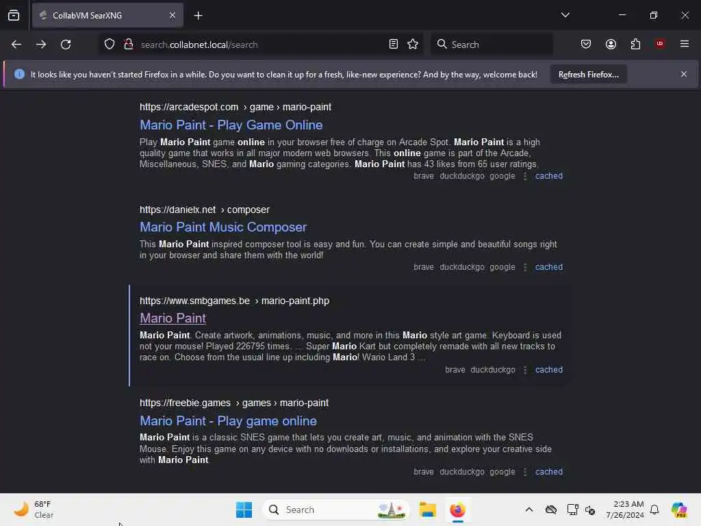Bookmark this page with the star
The width and height of the screenshot is (701, 526).
(x=413, y=45)
